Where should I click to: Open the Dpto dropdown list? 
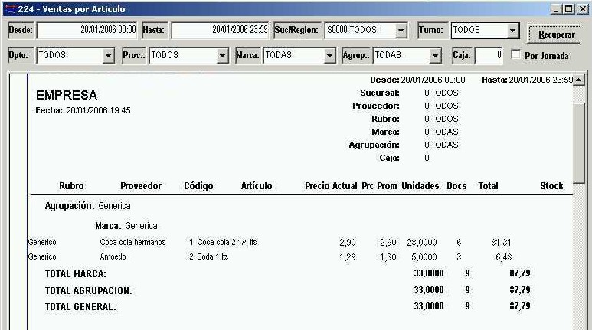point(108,56)
